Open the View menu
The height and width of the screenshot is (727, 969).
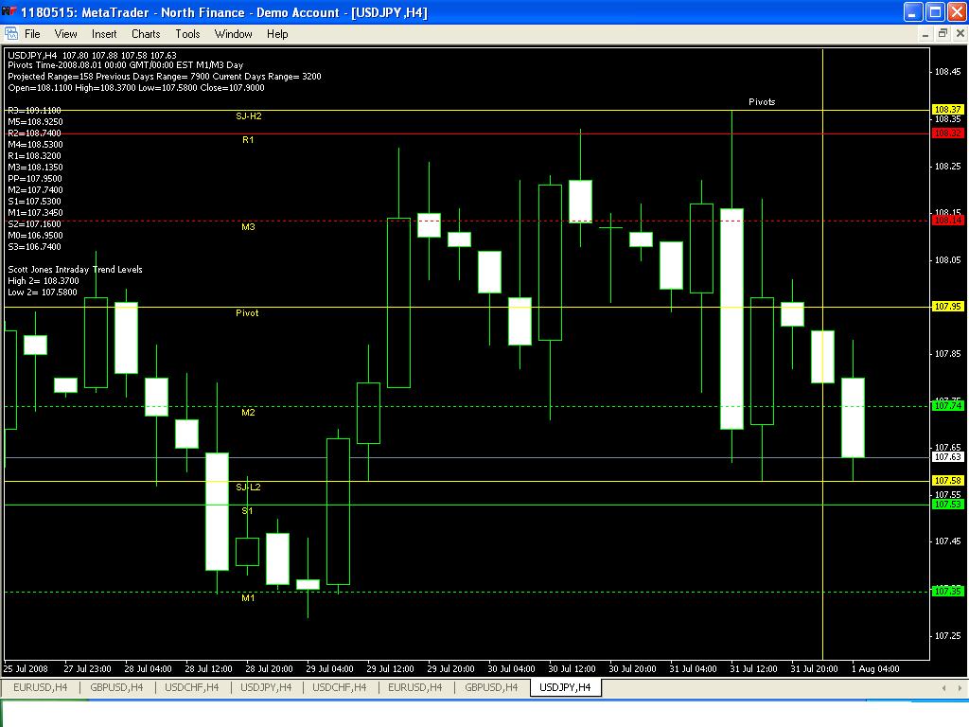(x=65, y=34)
